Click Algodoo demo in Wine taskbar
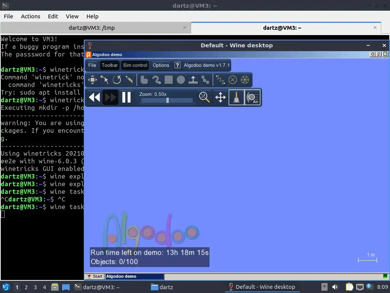Screen dimensions: 390x293 [x=134, y=276]
